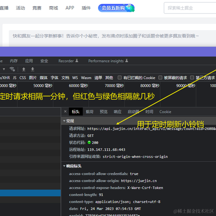The image size is (216, 216).
Task: Filter requests by 图片
Action: 33,78
